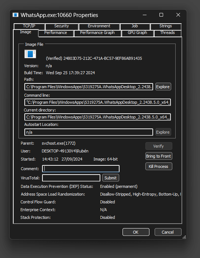Click Explore next to the Path field
The image size is (200, 258).
pyautogui.click(x=163, y=87)
